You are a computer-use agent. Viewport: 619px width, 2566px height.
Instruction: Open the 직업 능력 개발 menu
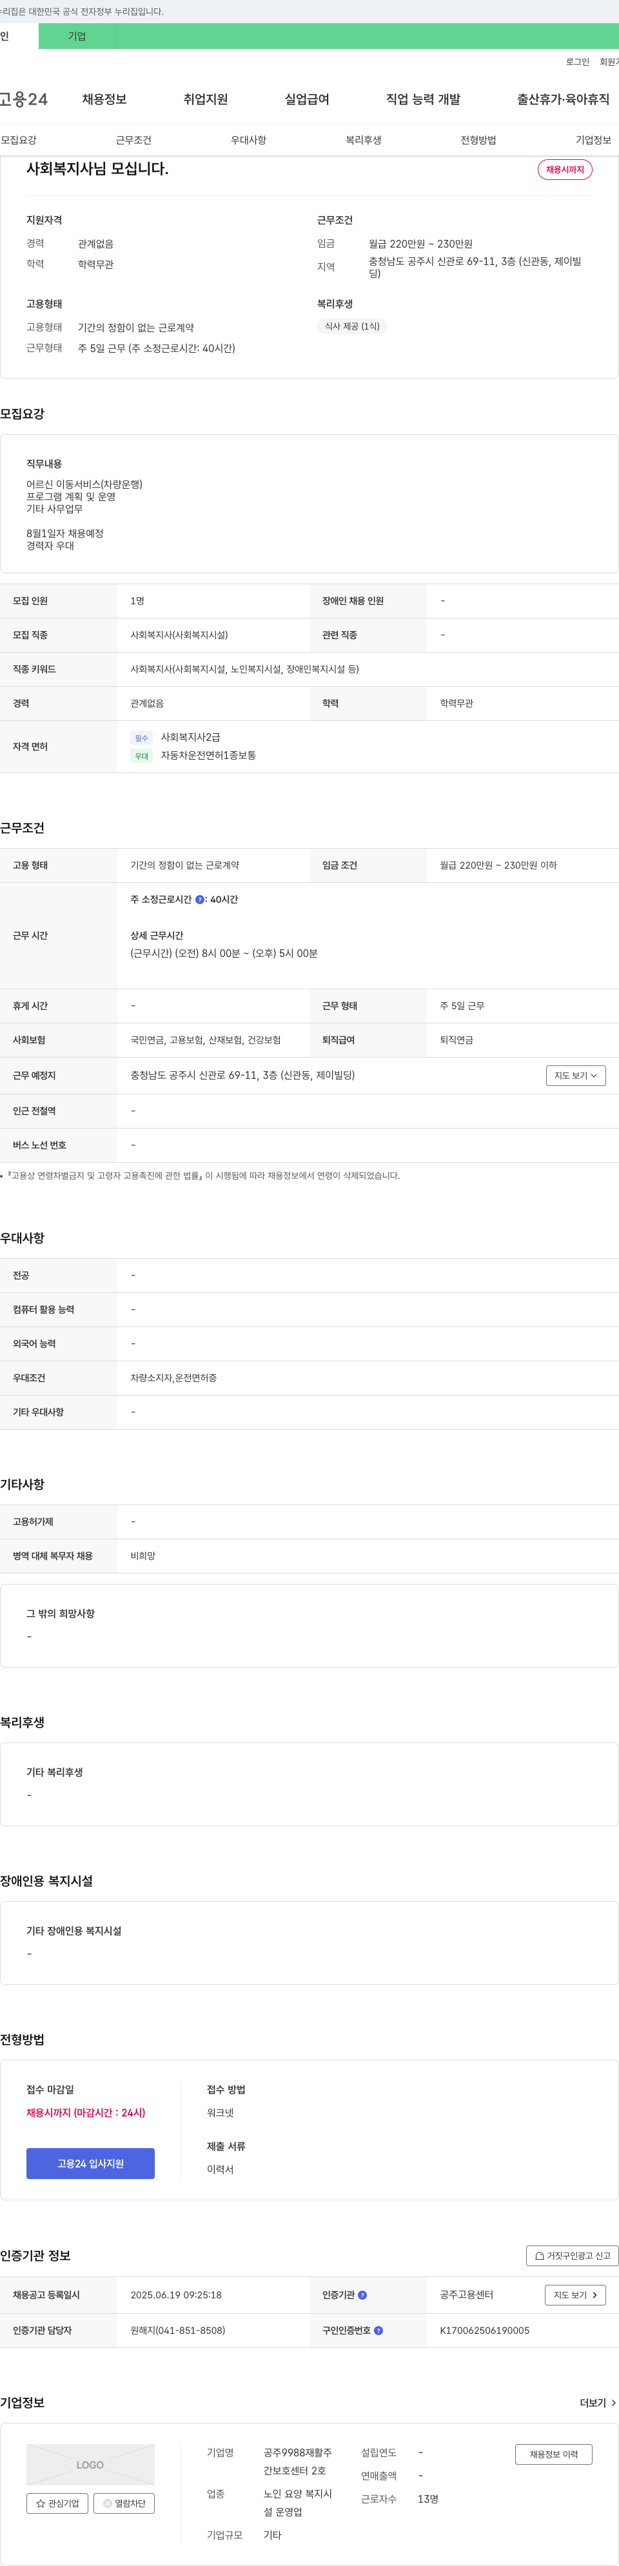click(423, 99)
